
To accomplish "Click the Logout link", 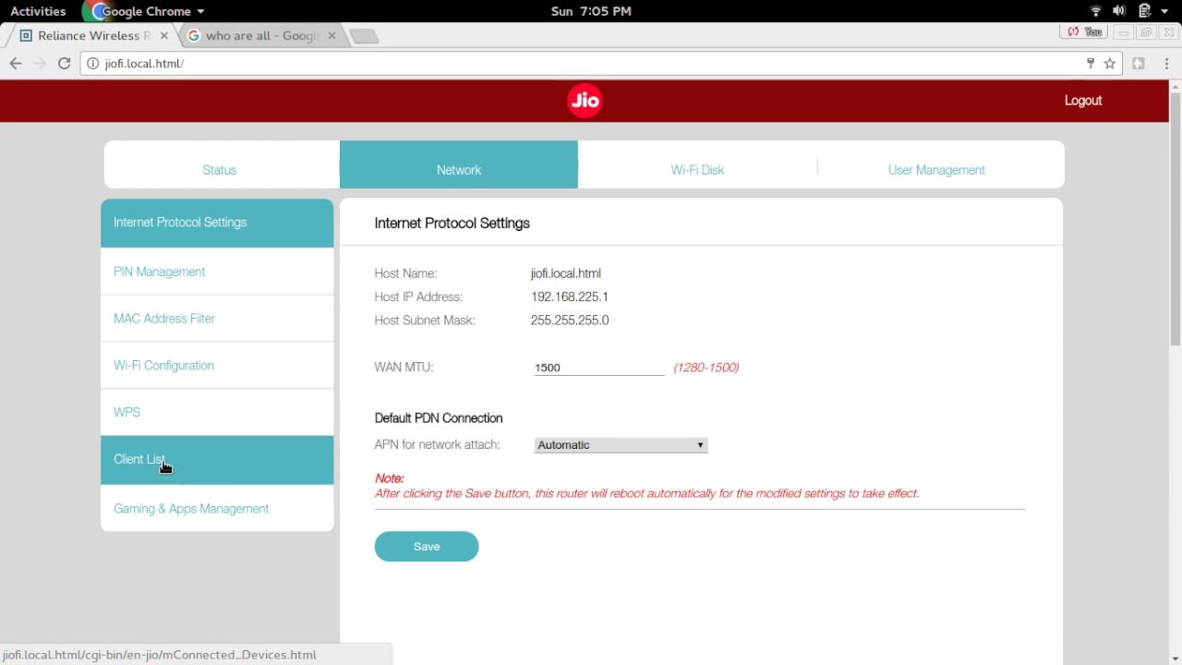I will coord(1083,101).
